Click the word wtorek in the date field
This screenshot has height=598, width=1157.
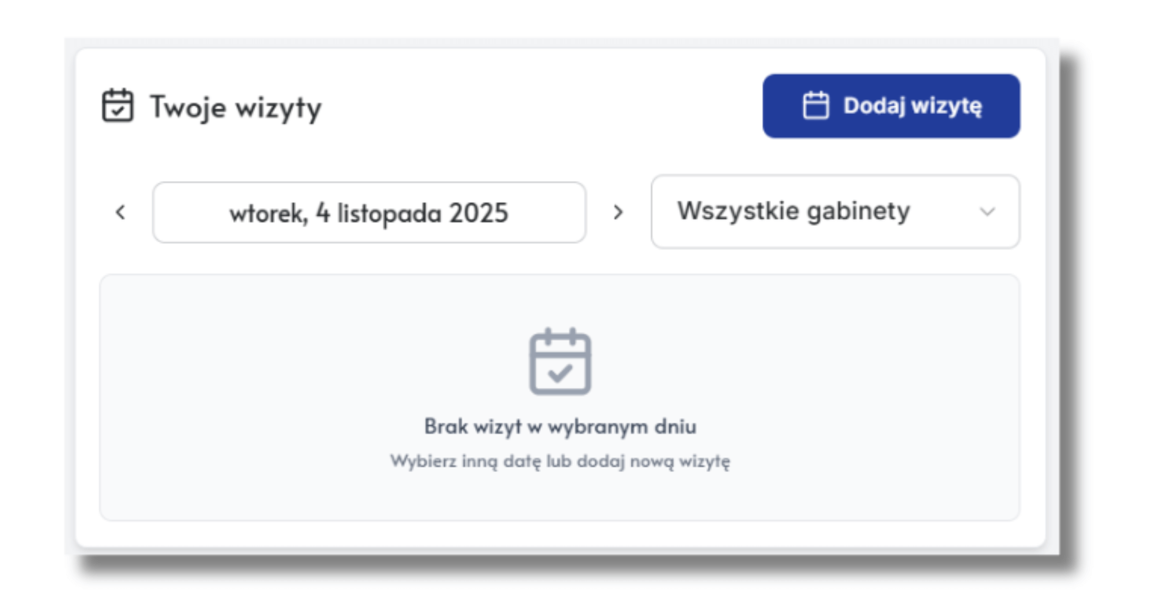[267, 214]
